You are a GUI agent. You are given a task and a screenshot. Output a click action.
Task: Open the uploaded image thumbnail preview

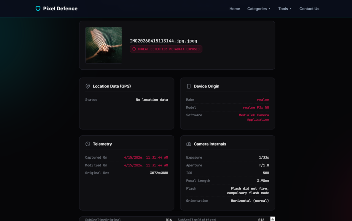click(x=103, y=45)
